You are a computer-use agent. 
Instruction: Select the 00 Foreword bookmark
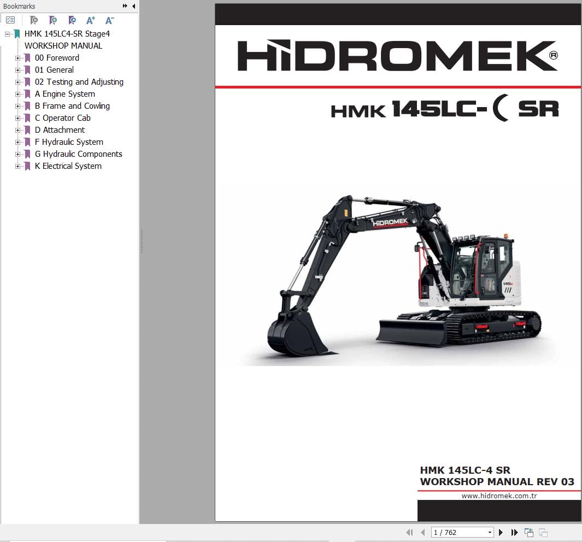[x=57, y=57]
